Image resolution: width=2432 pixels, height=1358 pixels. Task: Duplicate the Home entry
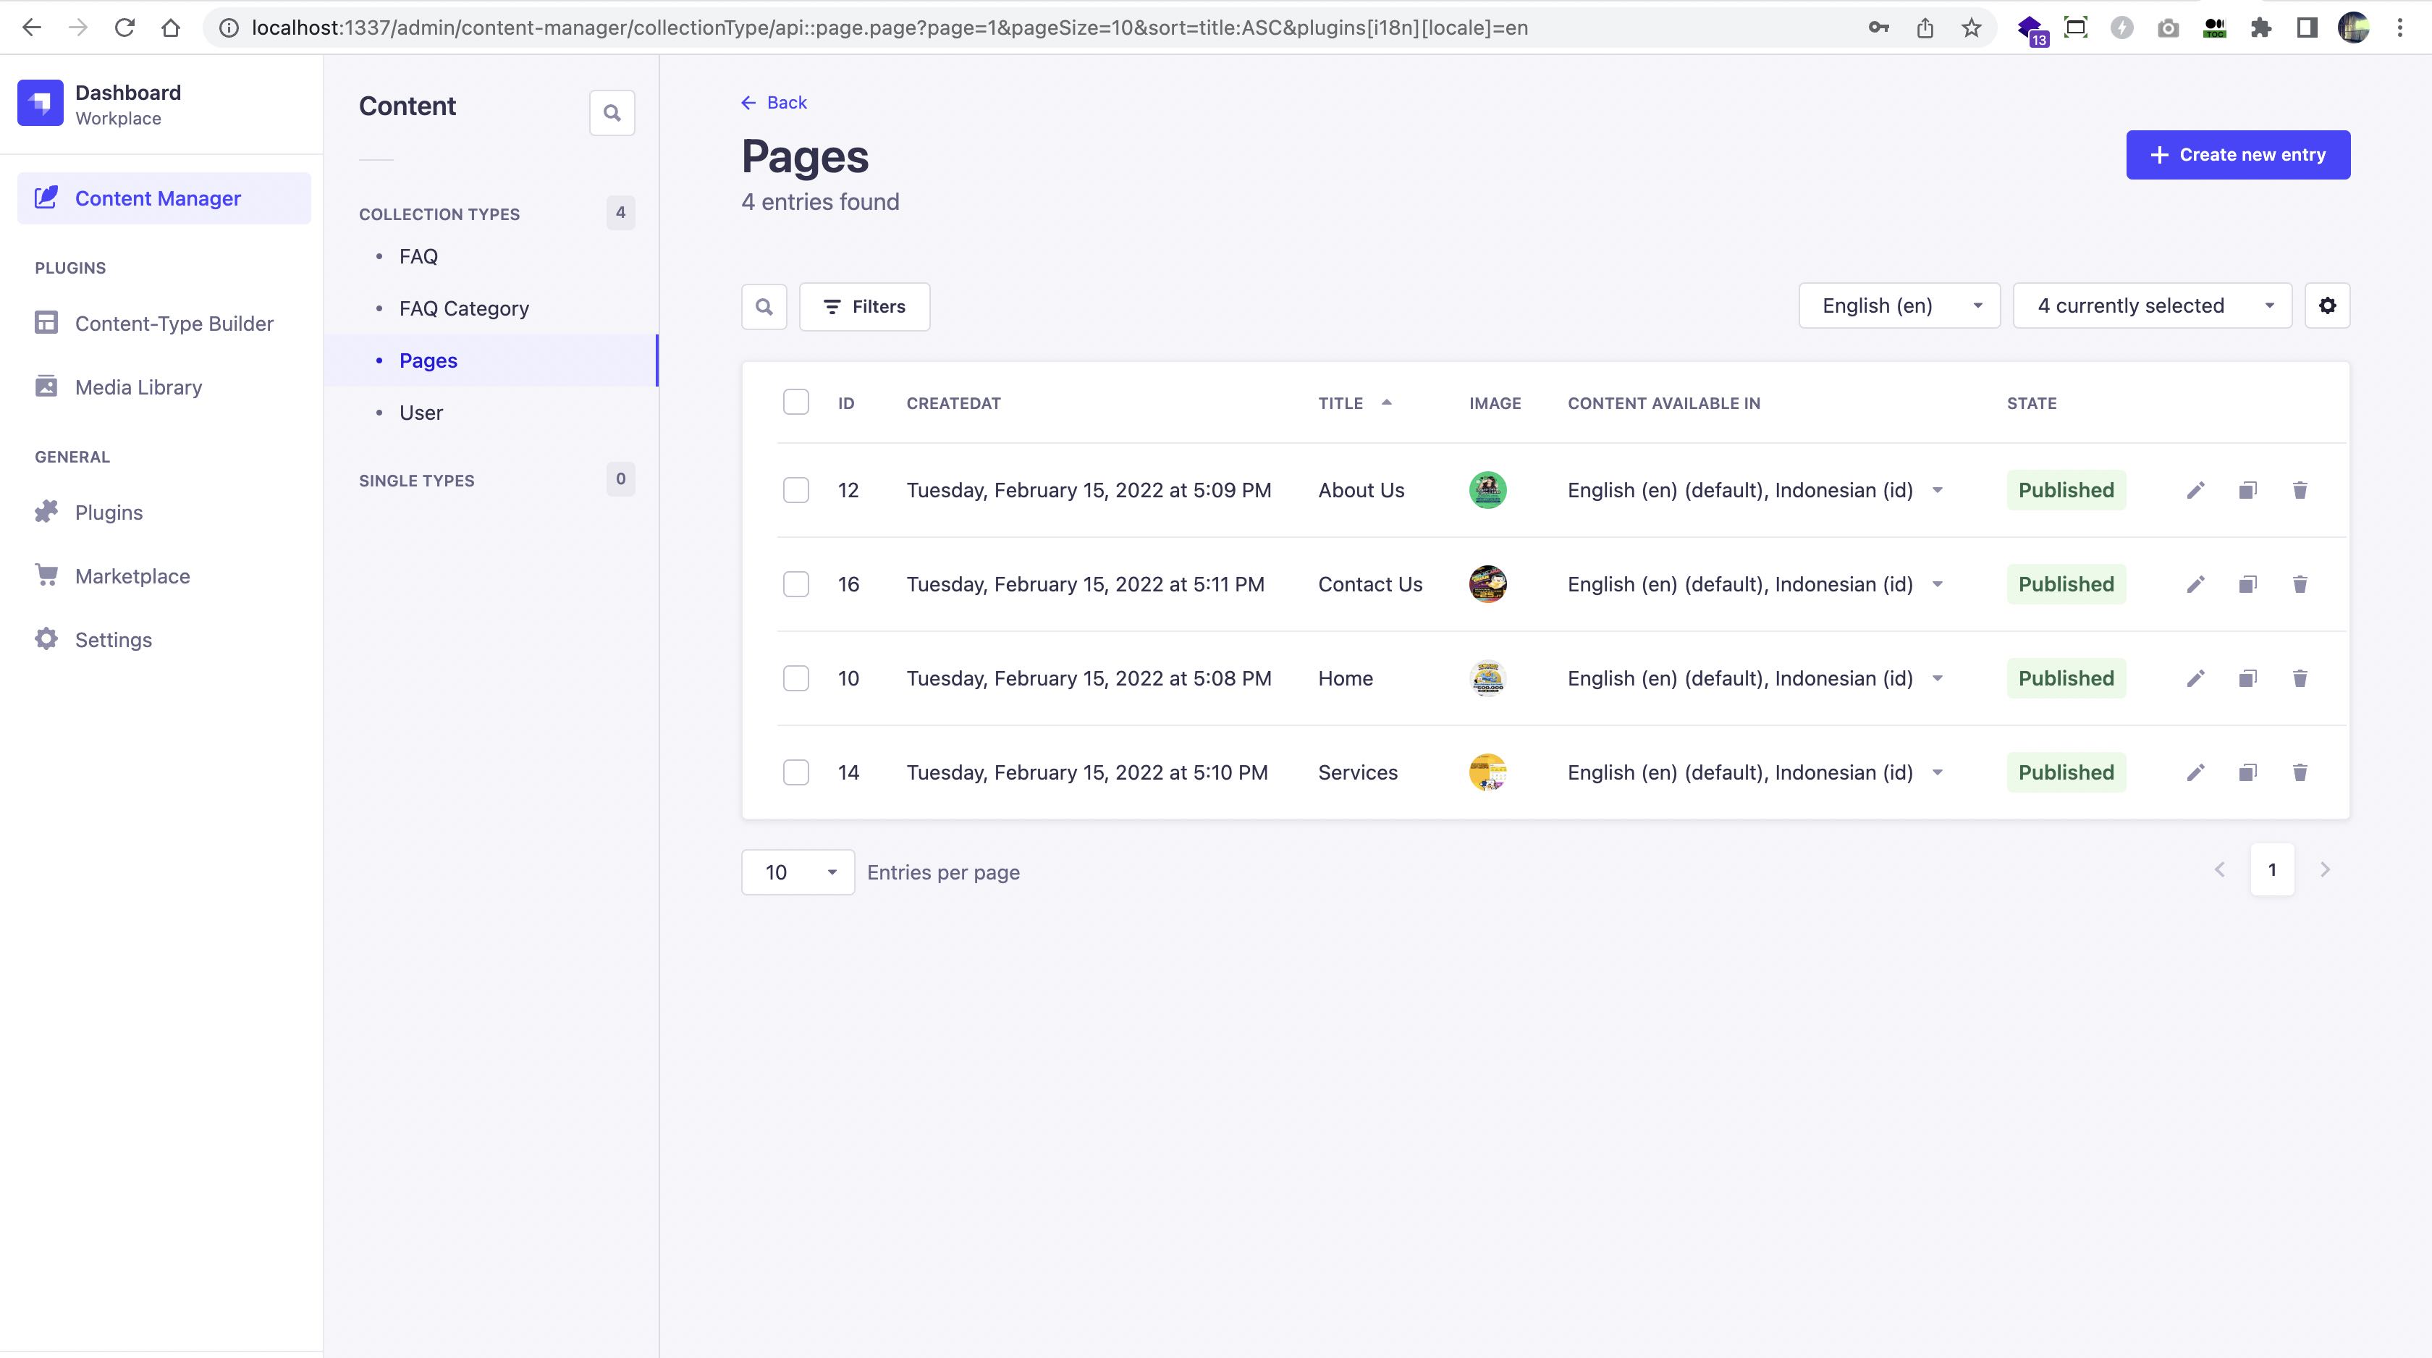[x=2248, y=678]
